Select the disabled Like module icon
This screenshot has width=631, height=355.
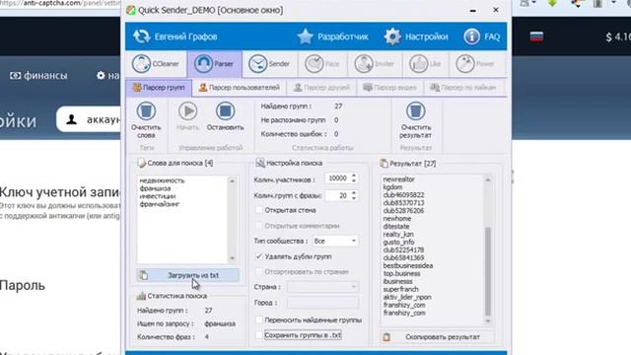tap(418, 63)
